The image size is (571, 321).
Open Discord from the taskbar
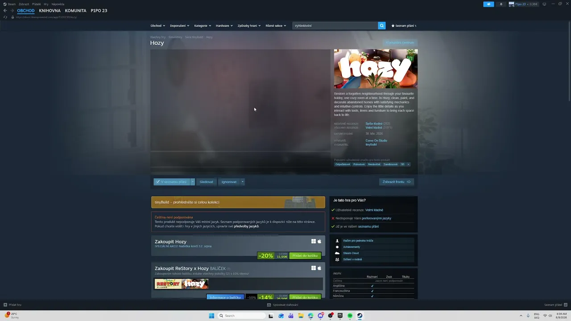tap(320, 316)
